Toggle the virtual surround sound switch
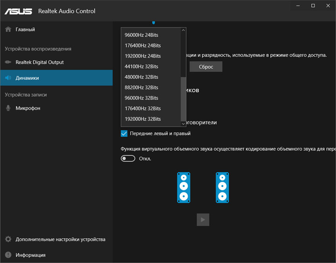 pos(128,158)
